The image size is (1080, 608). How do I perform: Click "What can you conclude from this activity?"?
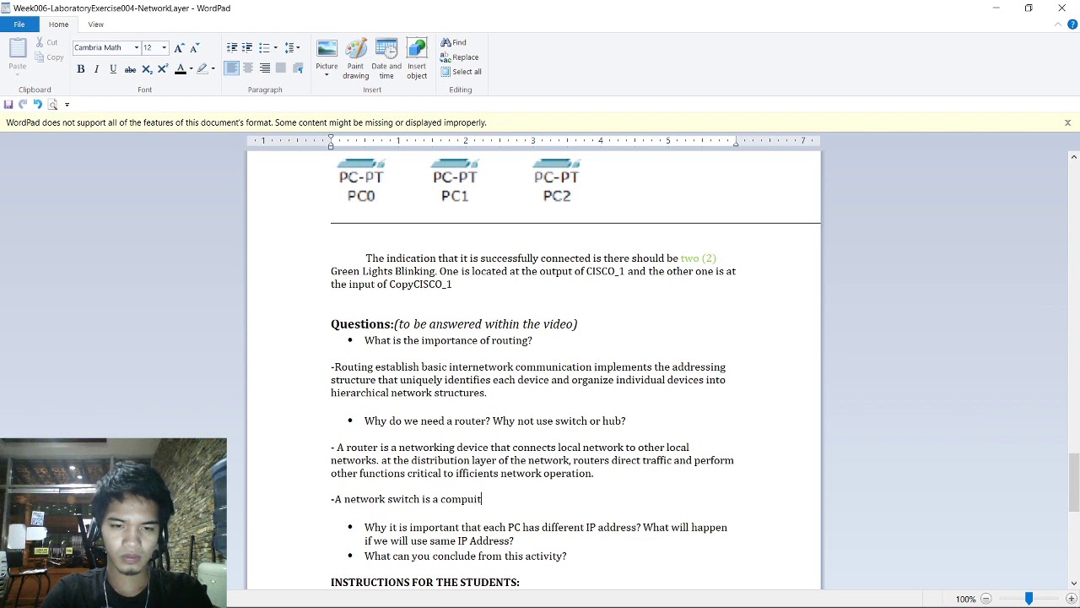[465, 556]
